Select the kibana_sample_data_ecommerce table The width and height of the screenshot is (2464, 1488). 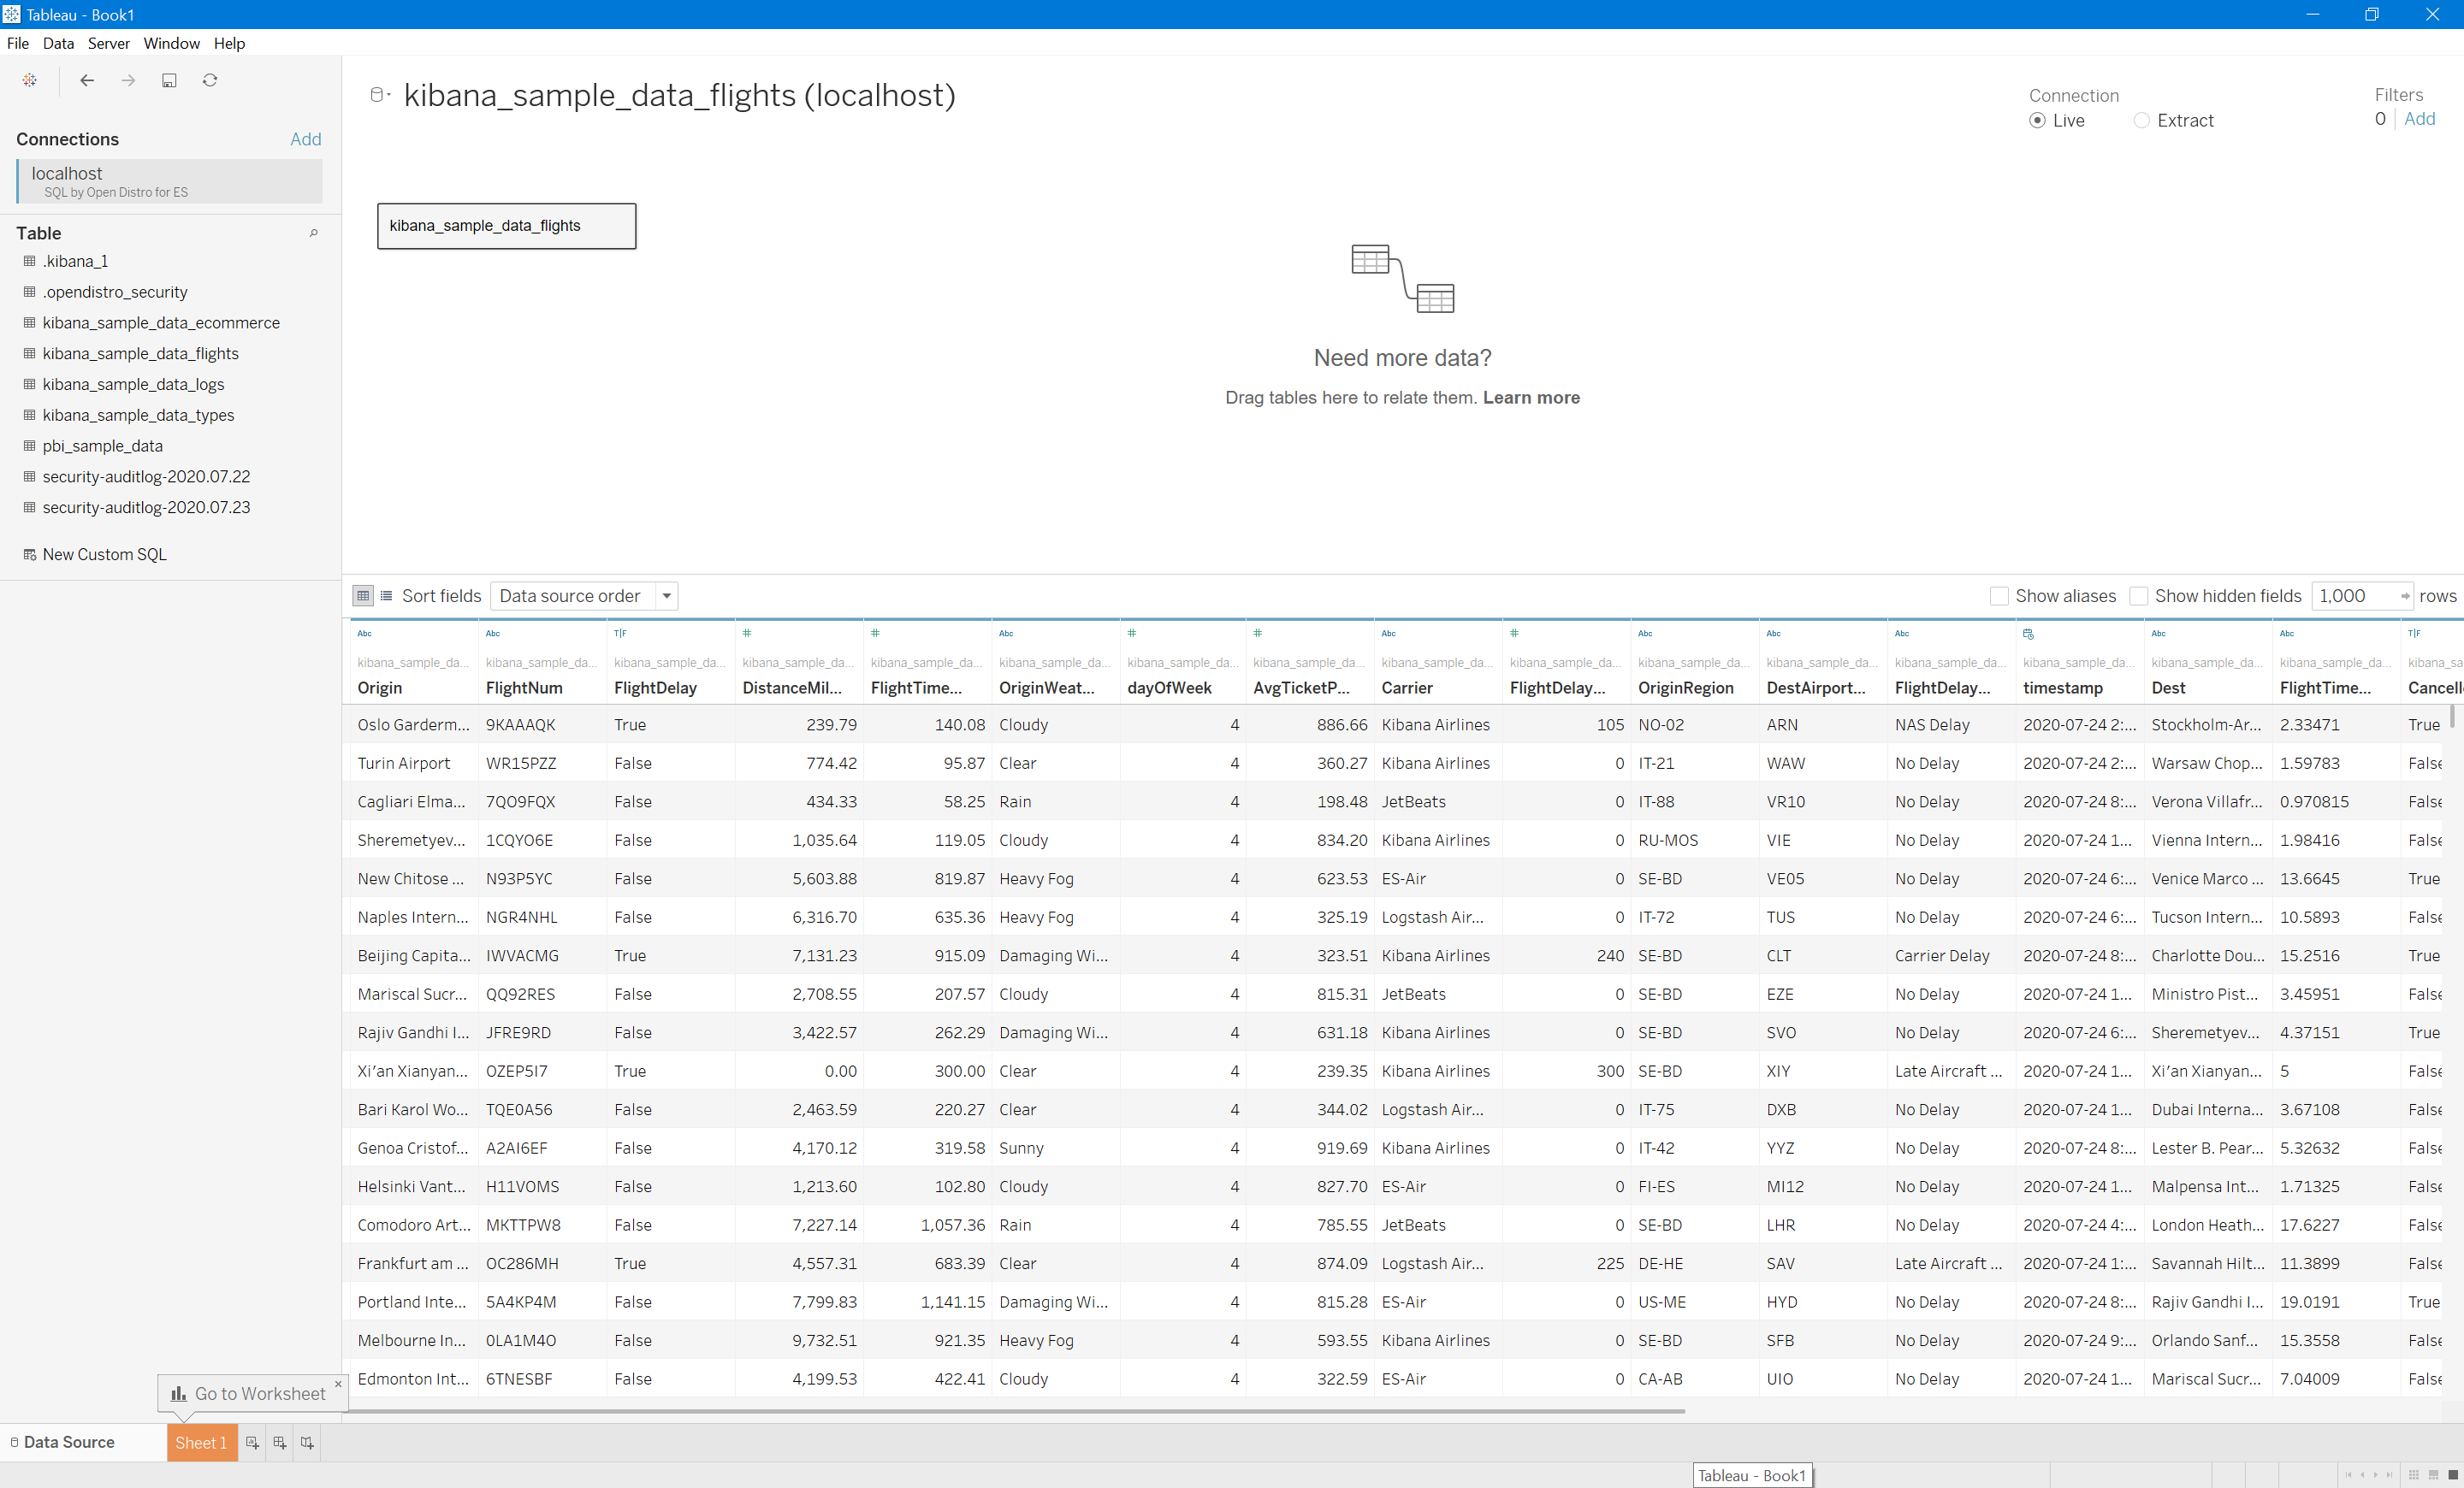pos(161,322)
